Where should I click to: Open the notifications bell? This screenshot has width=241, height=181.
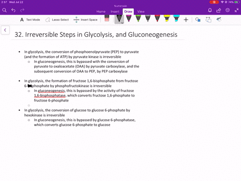click(210, 11)
